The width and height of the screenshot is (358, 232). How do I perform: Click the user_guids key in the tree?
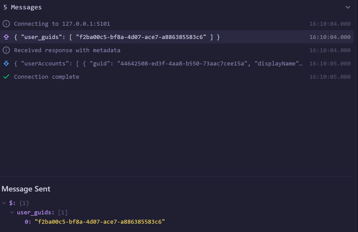34,212
